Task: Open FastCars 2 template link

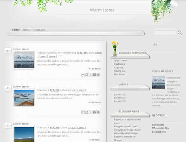Action: pyautogui.click(x=120, y=64)
